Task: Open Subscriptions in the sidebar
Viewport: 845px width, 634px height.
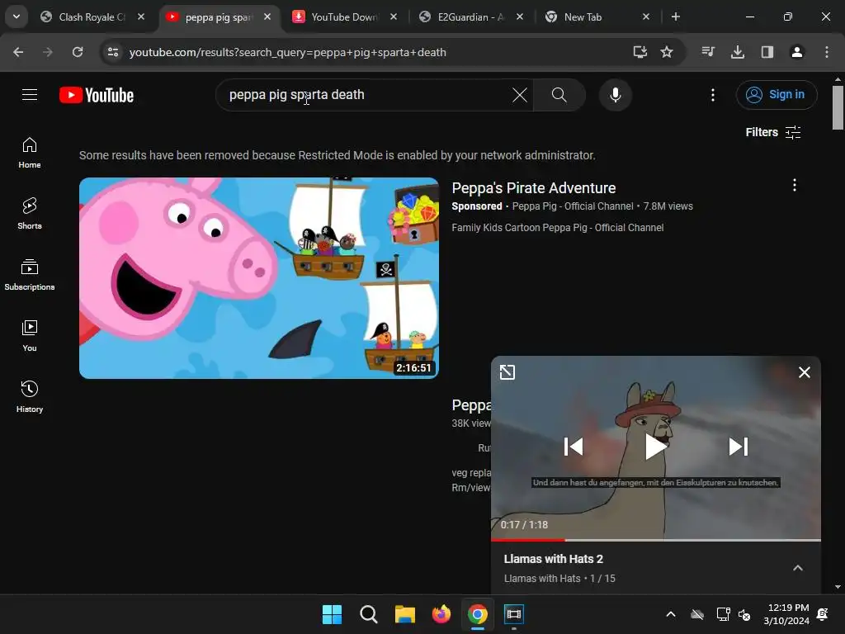Action: point(30,275)
